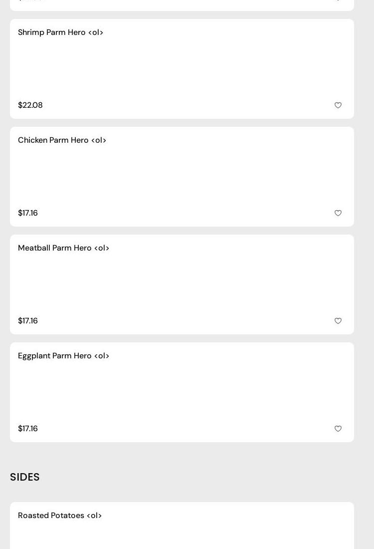
Task: Click the $22.08 price on Shrimp Parm
Action: (x=30, y=105)
